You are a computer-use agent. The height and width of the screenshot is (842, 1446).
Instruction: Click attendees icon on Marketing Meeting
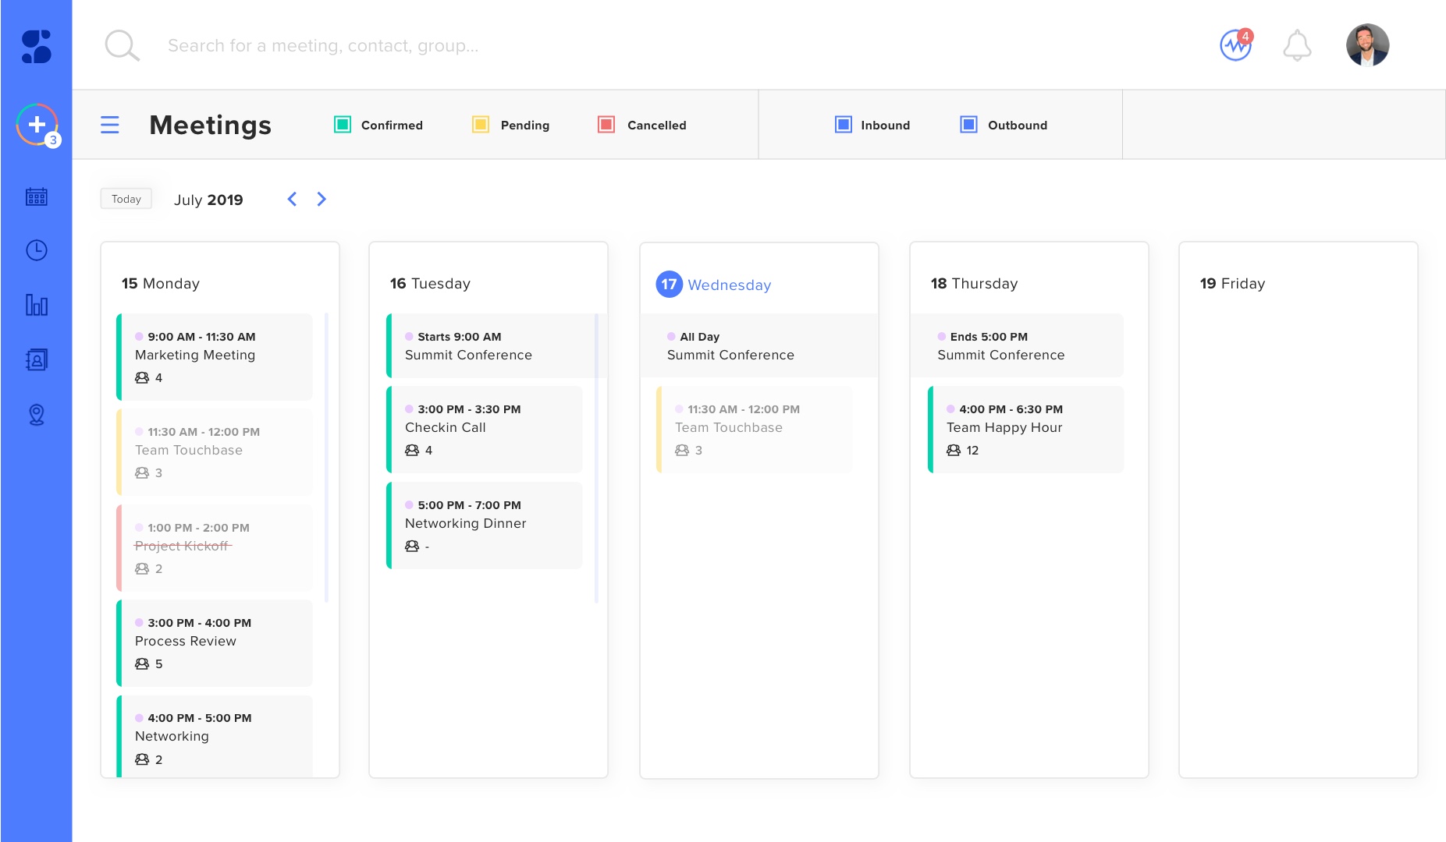coord(142,377)
